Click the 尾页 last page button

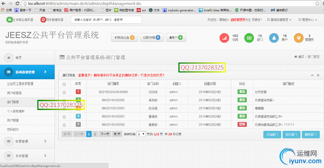(117, 134)
